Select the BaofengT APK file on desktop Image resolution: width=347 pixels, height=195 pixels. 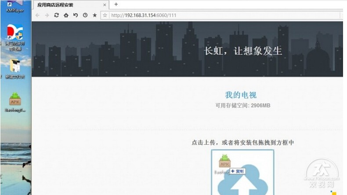15,102
